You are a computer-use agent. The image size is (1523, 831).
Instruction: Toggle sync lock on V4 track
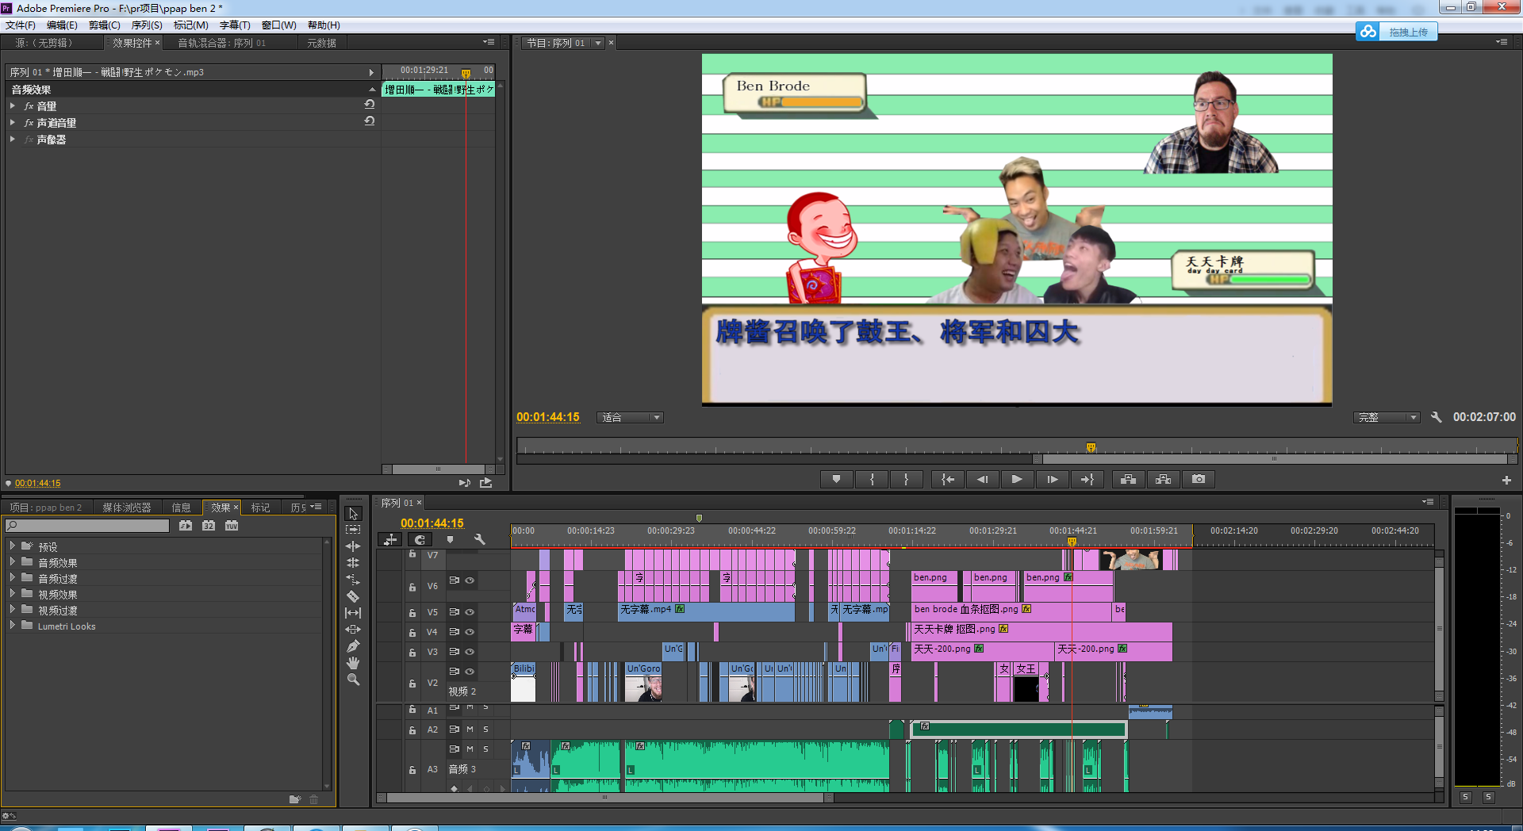(x=454, y=632)
